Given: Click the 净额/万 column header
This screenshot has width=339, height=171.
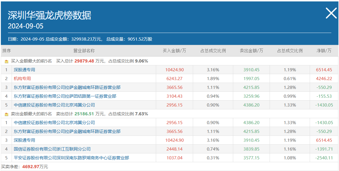Looking at the screenshot, I should coord(324,51).
